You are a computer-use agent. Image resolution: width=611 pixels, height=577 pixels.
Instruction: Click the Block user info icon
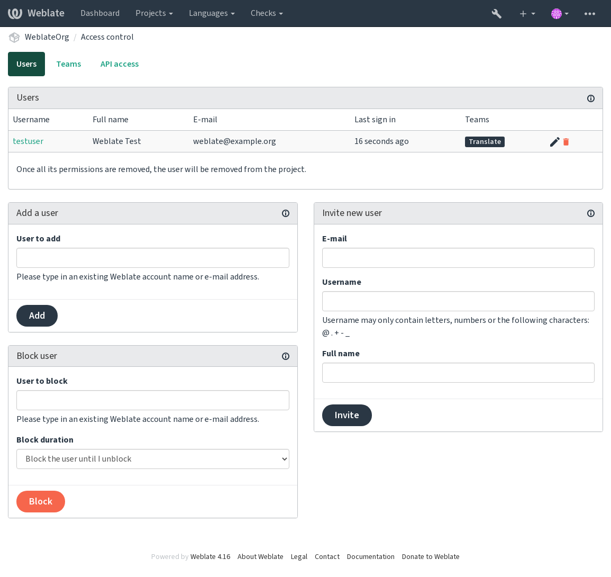(x=286, y=356)
